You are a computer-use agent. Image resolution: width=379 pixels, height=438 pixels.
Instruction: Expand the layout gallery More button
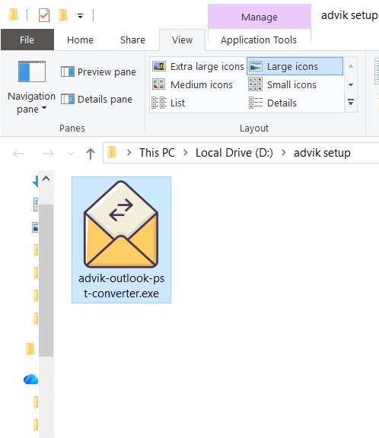(x=351, y=102)
